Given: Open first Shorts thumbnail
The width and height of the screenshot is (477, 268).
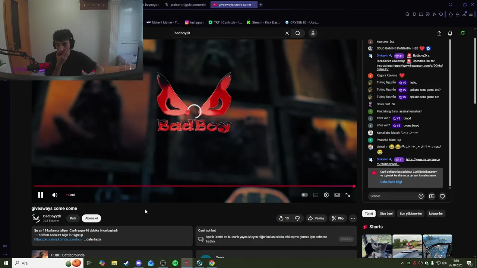Looking at the screenshot, I should (x=377, y=246).
